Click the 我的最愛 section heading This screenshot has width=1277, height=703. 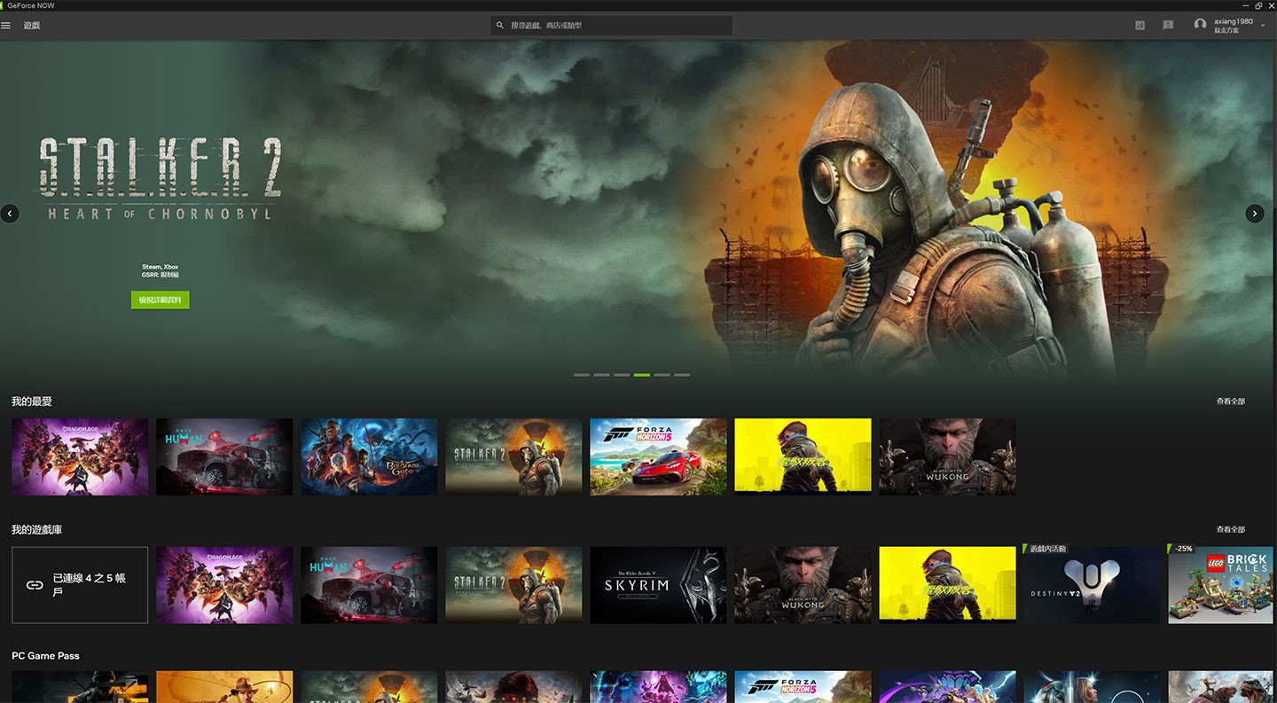[x=32, y=402]
